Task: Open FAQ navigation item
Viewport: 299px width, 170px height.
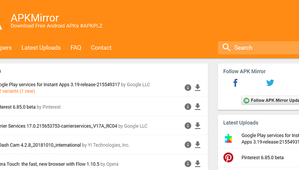Action: click(x=76, y=47)
